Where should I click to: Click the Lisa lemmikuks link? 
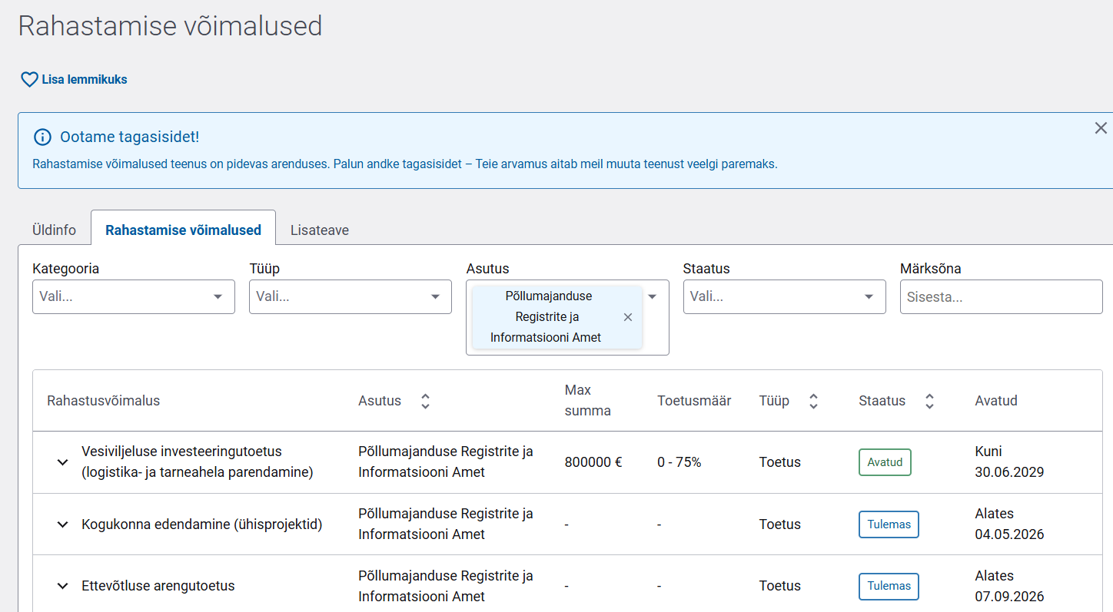pyautogui.click(x=85, y=80)
